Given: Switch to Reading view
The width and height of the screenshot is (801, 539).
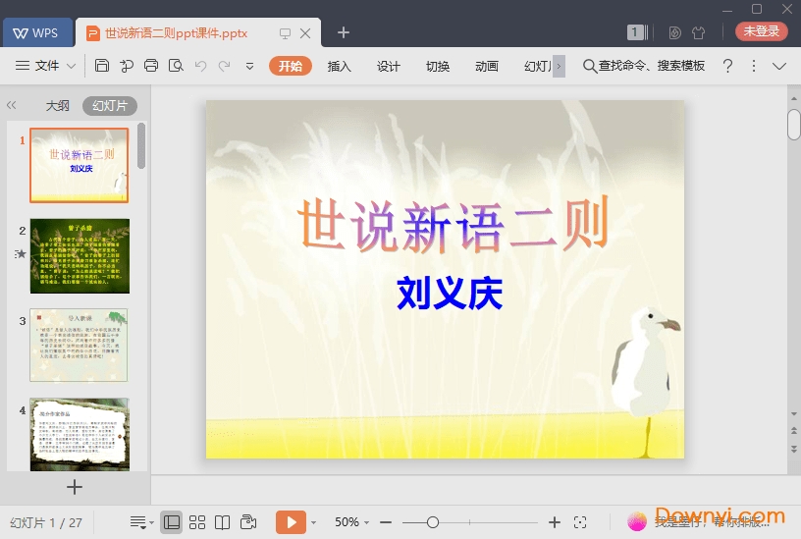Looking at the screenshot, I should pos(222,522).
